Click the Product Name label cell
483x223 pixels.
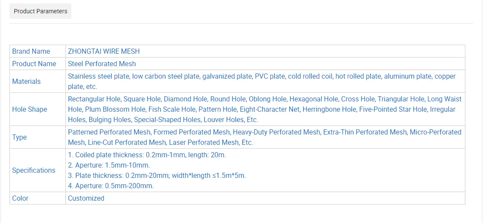coord(34,64)
